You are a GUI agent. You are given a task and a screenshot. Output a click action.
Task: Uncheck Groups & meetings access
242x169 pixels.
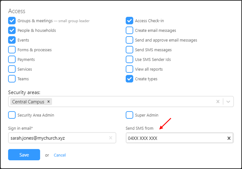point(12,21)
